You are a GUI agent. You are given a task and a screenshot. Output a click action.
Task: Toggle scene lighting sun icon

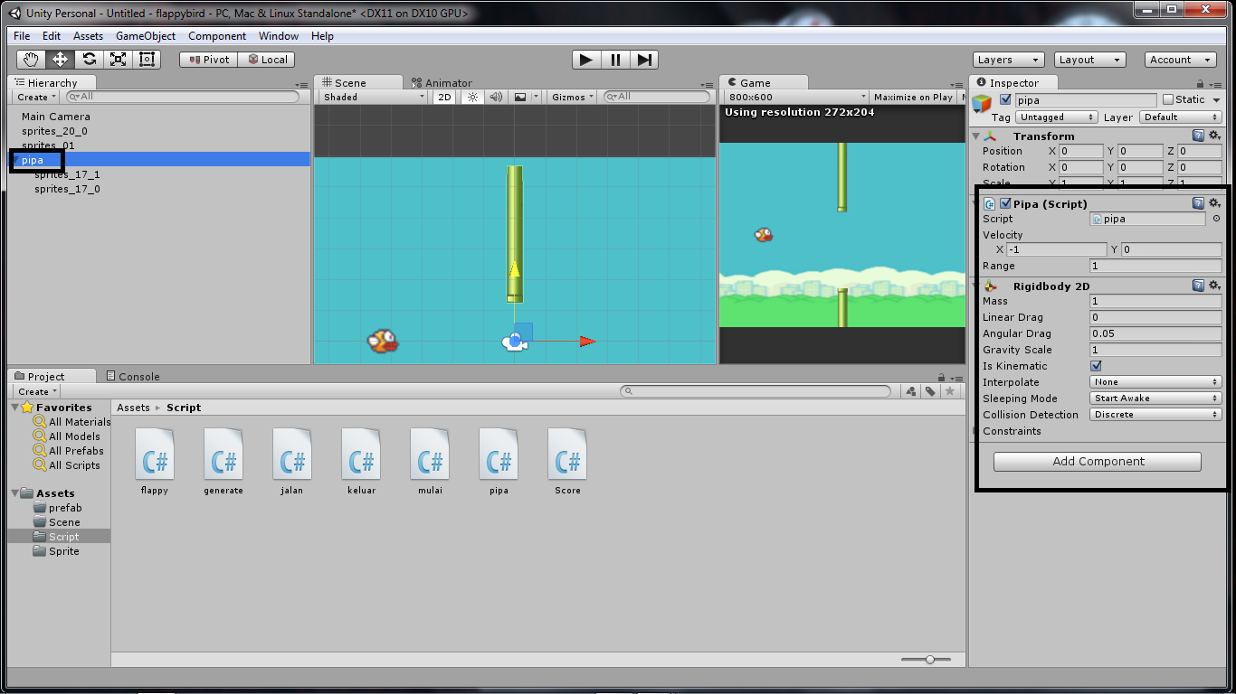pyautogui.click(x=471, y=97)
